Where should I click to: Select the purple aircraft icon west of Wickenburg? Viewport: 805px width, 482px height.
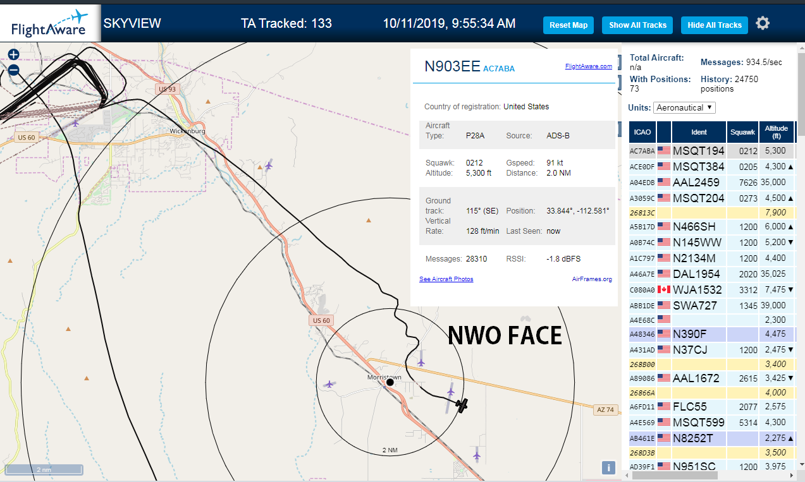[x=76, y=123]
